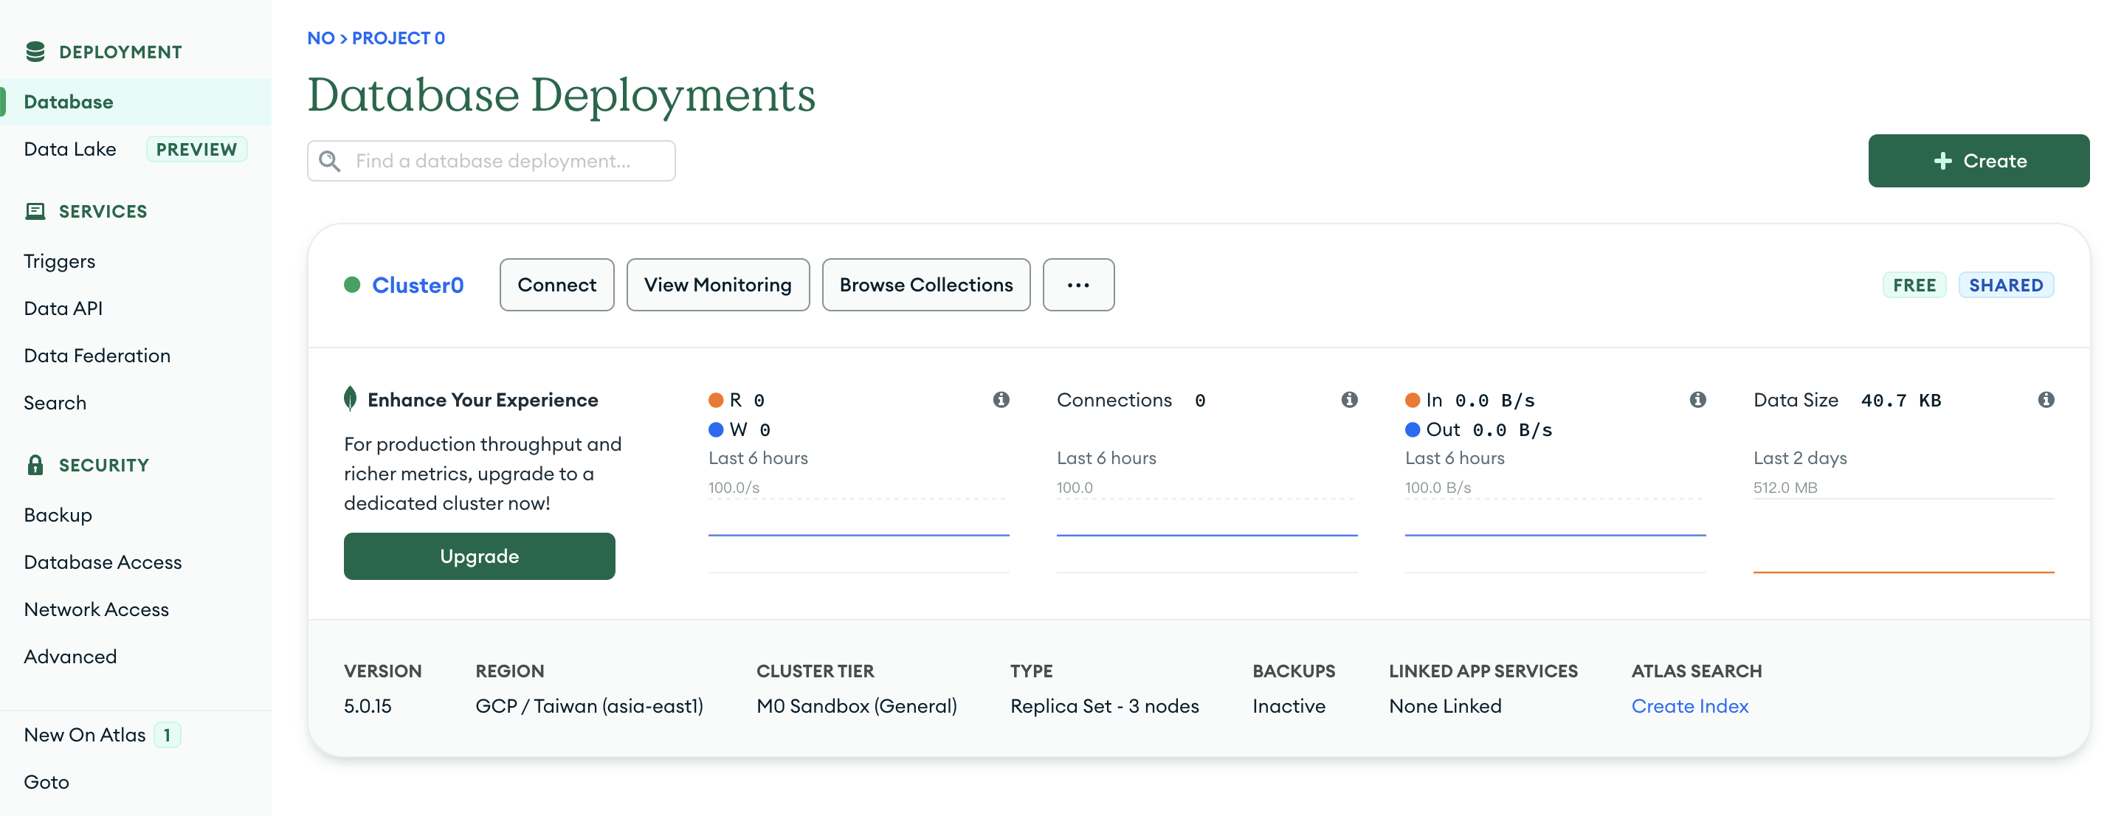Click the Cluster0 green status dot
The width and height of the screenshot is (2124, 816).
click(x=352, y=284)
